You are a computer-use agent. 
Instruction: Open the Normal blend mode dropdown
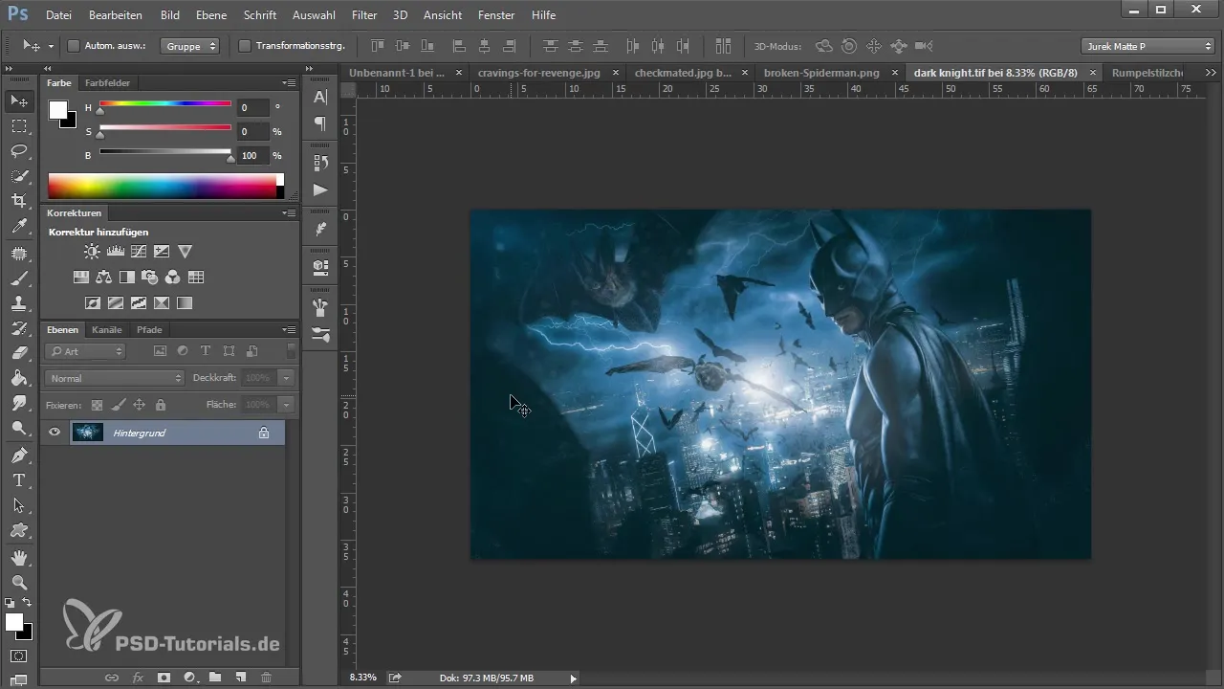114,378
